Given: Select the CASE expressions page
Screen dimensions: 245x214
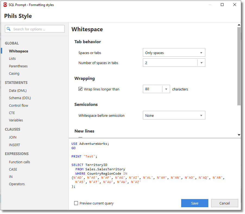Looking at the screenshot, I should click(x=13, y=169).
